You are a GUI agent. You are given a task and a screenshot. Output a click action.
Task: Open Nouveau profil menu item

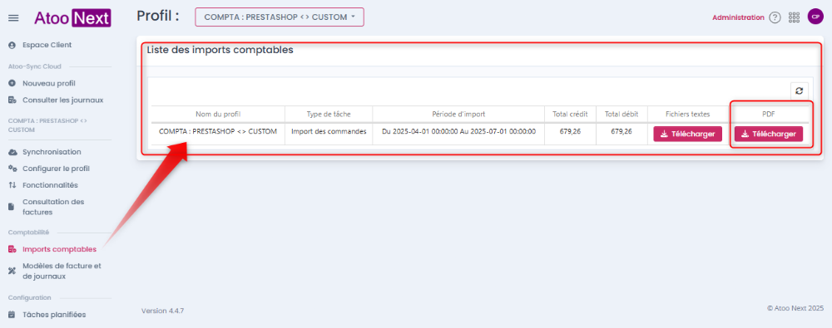point(49,83)
